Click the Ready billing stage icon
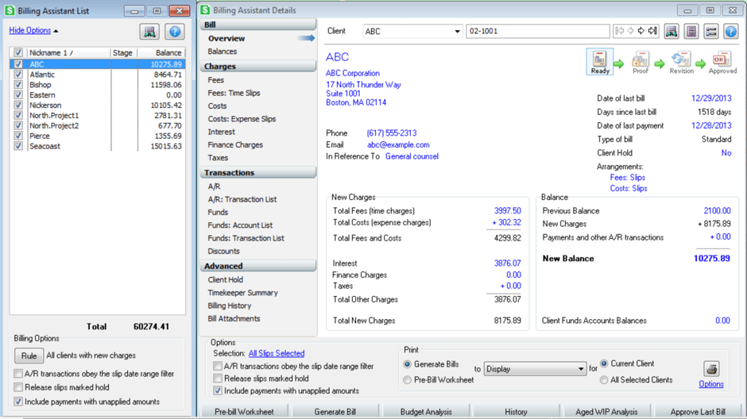This screenshot has width=747, height=419. (x=600, y=61)
